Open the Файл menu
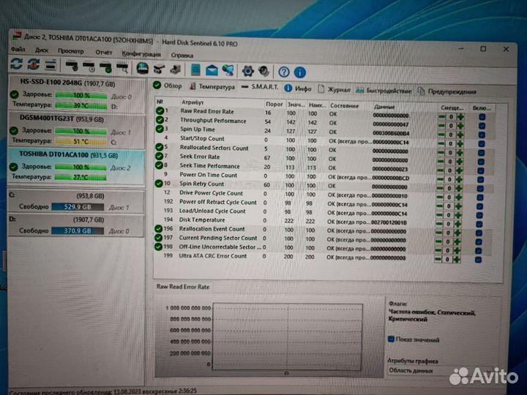The image size is (527, 395). pos(18,50)
